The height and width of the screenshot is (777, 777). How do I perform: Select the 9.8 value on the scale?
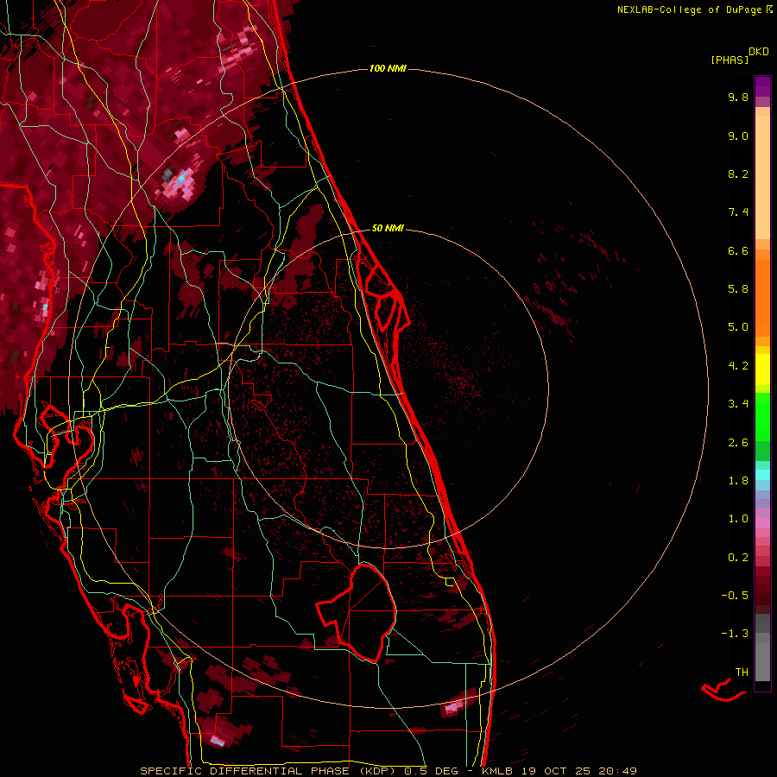738,97
